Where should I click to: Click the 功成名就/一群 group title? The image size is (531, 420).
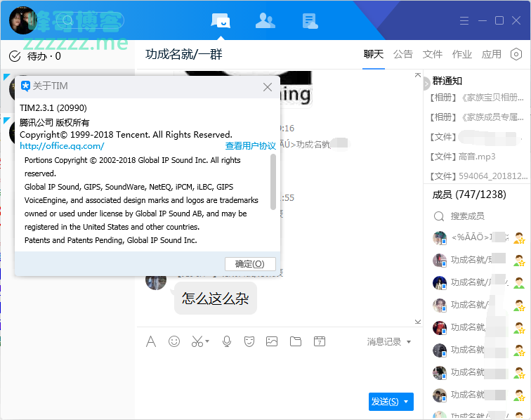point(183,54)
